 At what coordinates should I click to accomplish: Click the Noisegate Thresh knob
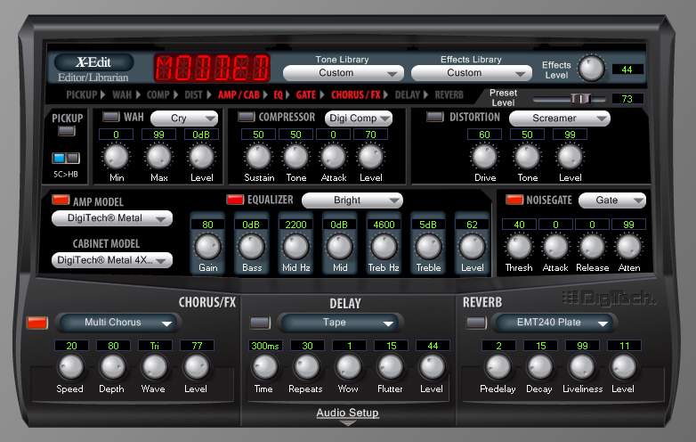[x=519, y=247]
